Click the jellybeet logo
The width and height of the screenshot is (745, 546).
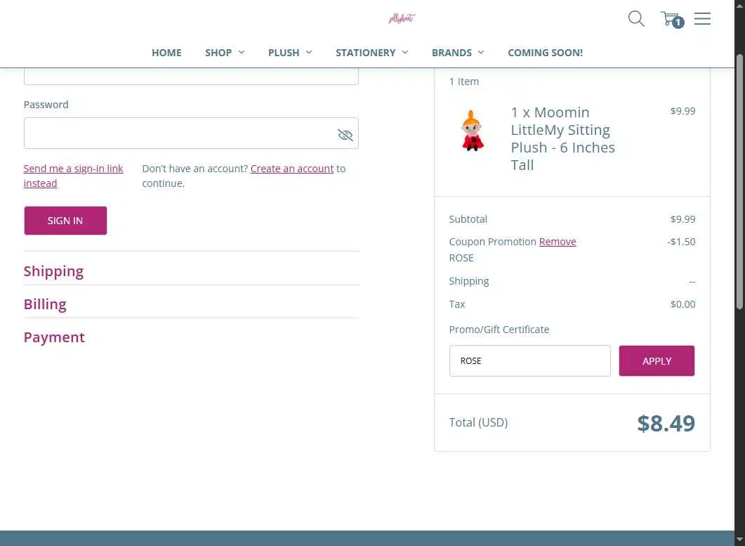[402, 18]
